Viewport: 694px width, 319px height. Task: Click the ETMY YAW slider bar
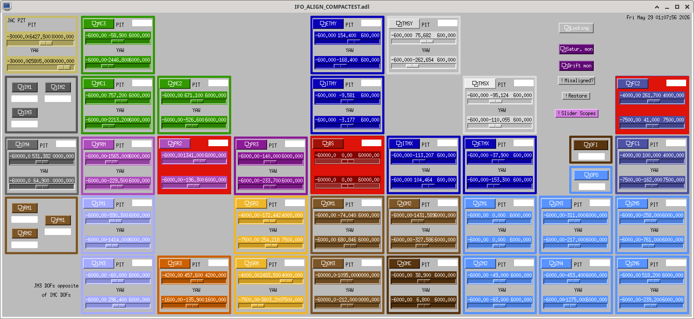[347, 66]
